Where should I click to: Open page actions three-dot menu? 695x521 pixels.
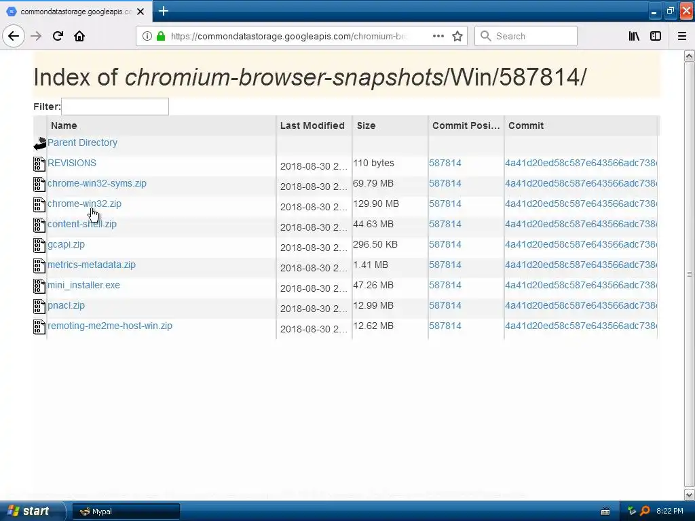click(438, 36)
